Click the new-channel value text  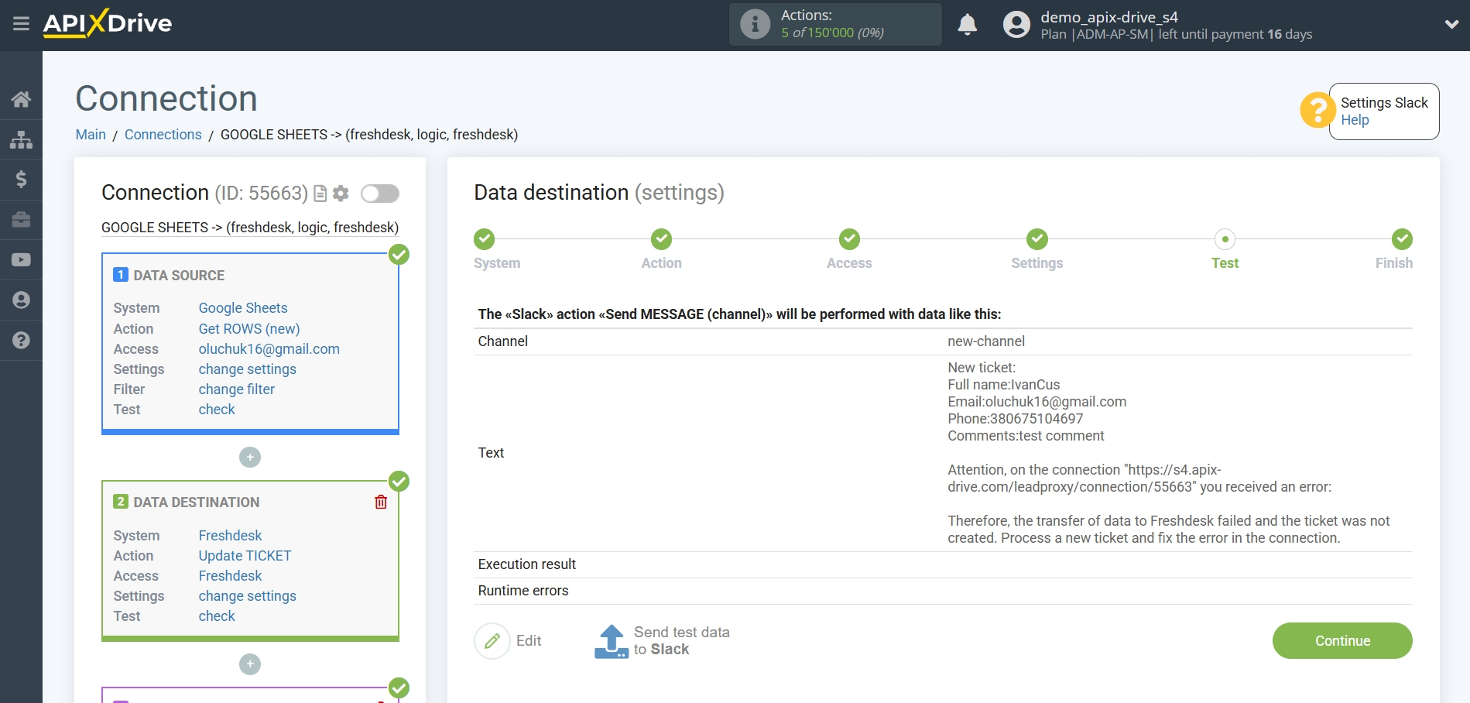(x=985, y=341)
